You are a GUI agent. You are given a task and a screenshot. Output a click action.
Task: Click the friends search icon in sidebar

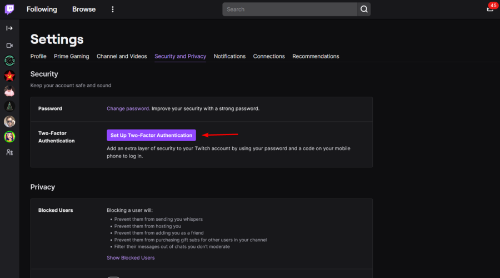pos(9,152)
